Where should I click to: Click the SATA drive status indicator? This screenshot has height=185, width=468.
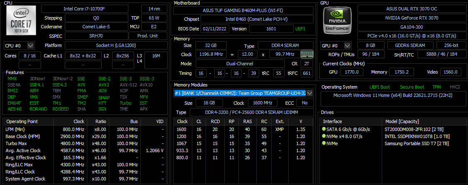point(323,129)
